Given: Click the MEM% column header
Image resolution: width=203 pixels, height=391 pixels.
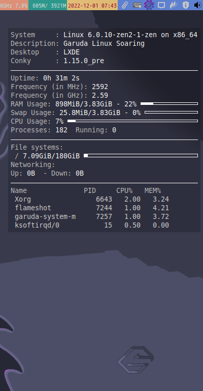Looking at the screenshot, I should (153, 190).
